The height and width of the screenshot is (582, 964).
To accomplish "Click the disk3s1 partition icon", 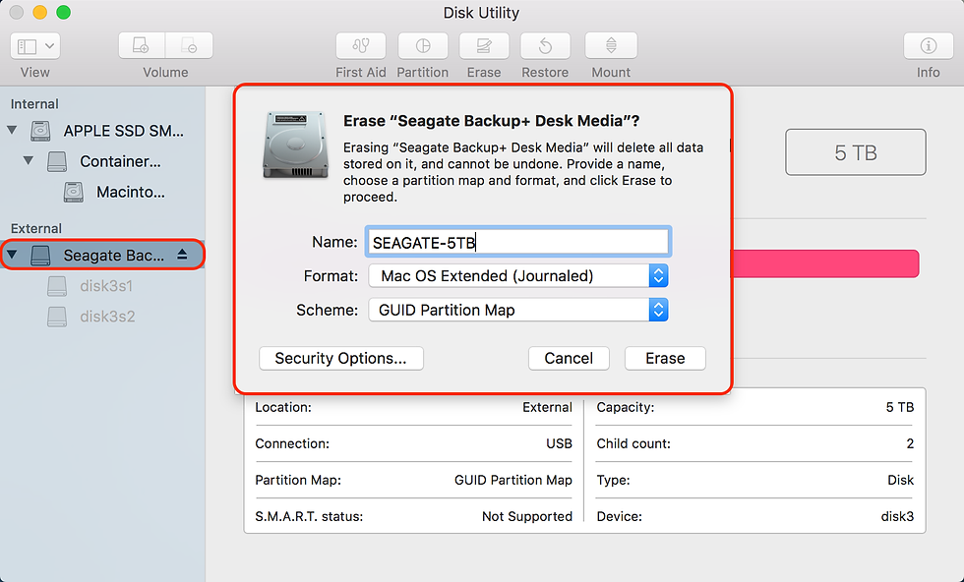I will click(57, 286).
